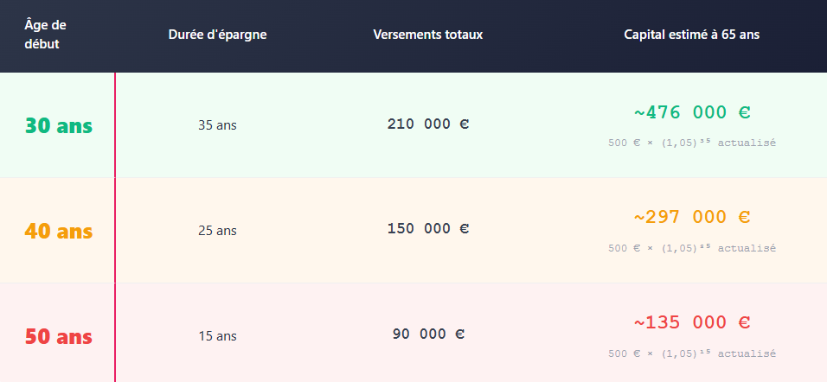The image size is (827, 382).
Task: Select the red '50 ans' row label
Action: 59,337
